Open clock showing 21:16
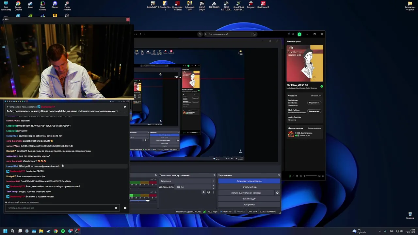 410,231
